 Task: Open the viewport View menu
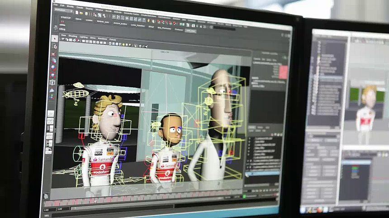coord(63,35)
